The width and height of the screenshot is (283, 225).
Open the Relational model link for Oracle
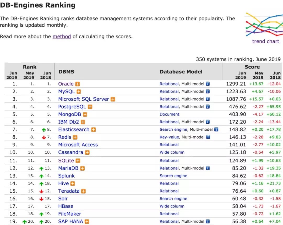[x=169, y=84]
